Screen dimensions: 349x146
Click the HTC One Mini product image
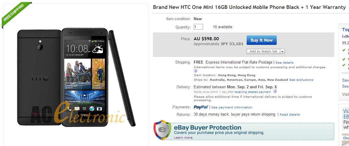coord(76,77)
